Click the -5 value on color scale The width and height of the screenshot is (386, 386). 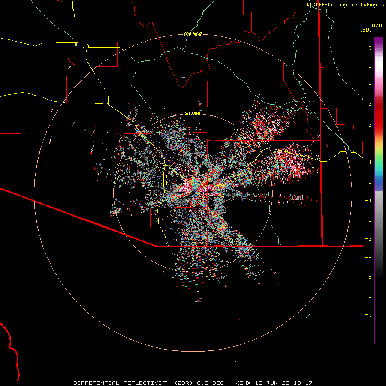(x=368, y=277)
